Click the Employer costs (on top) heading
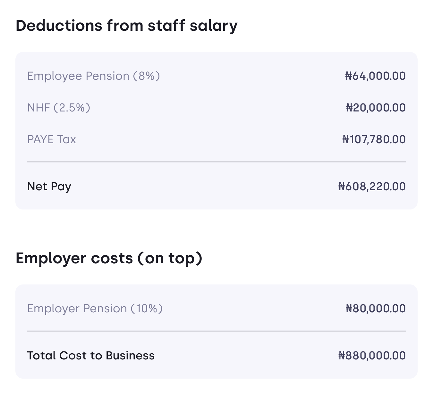The image size is (433, 394). tap(109, 259)
